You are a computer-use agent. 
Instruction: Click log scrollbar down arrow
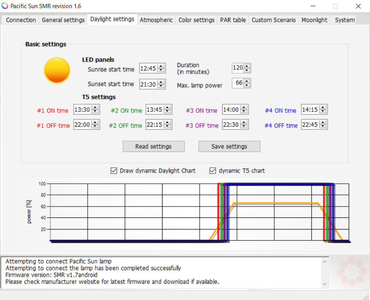[x=325, y=284]
